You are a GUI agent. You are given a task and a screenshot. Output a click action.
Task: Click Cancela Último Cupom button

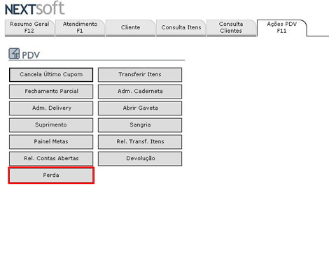pyautogui.click(x=51, y=75)
